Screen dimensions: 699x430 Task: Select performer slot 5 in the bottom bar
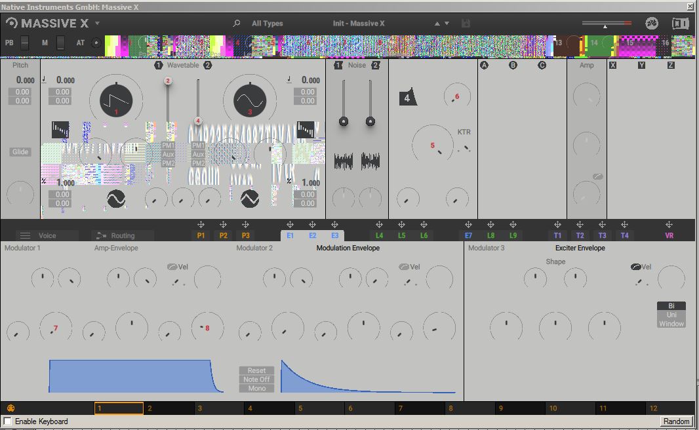(319, 408)
